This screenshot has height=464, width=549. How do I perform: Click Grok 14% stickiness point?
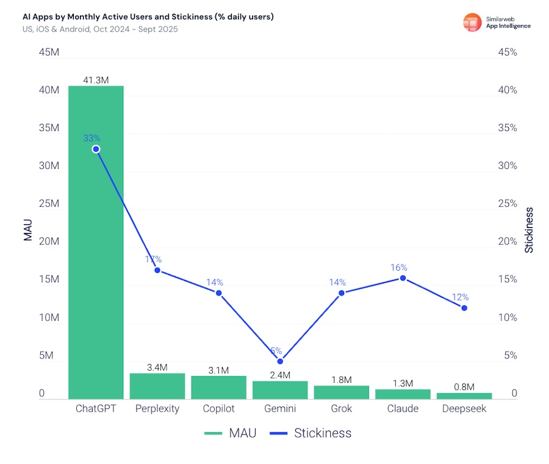342,293
